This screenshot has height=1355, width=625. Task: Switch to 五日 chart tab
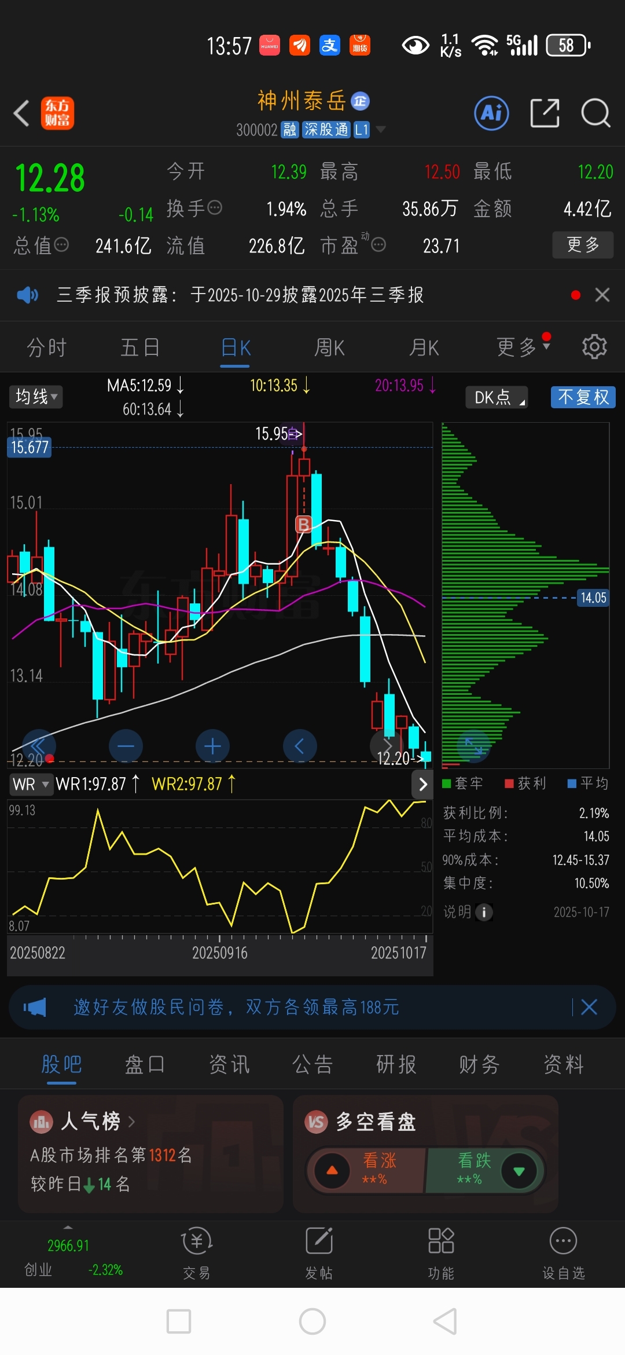pos(140,347)
